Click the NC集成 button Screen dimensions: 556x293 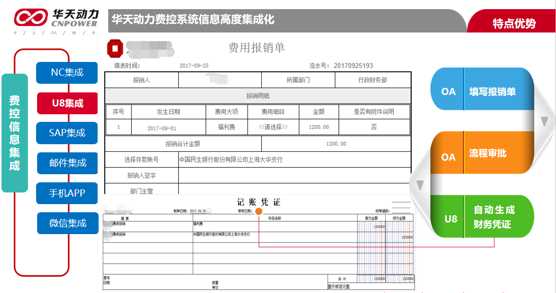[67, 73]
